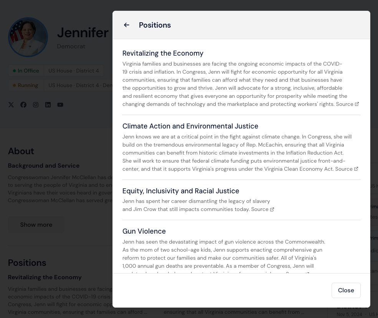Click the Revitalizing the Economy dialog heading
The width and height of the screenshot is (378, 318).
(x=163, y=53)
